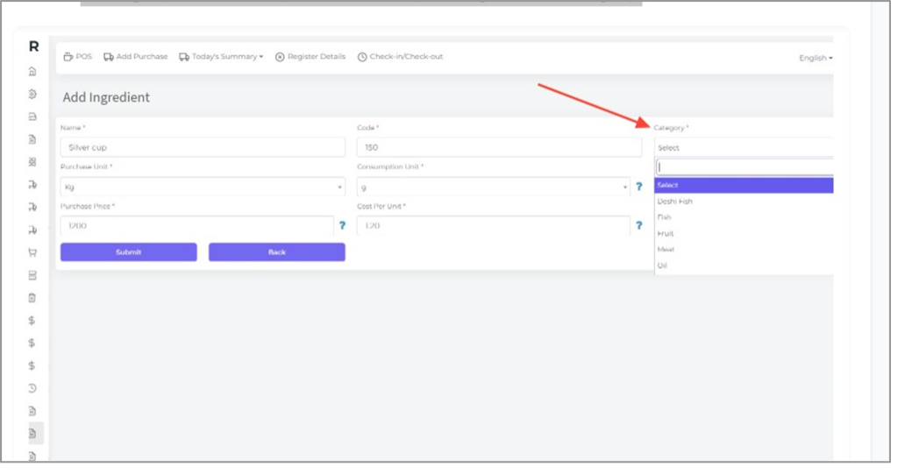Open the history clock sidebar icon
Image resolution: width=898 pixels, height=474 pixels.
click(32, 388)
